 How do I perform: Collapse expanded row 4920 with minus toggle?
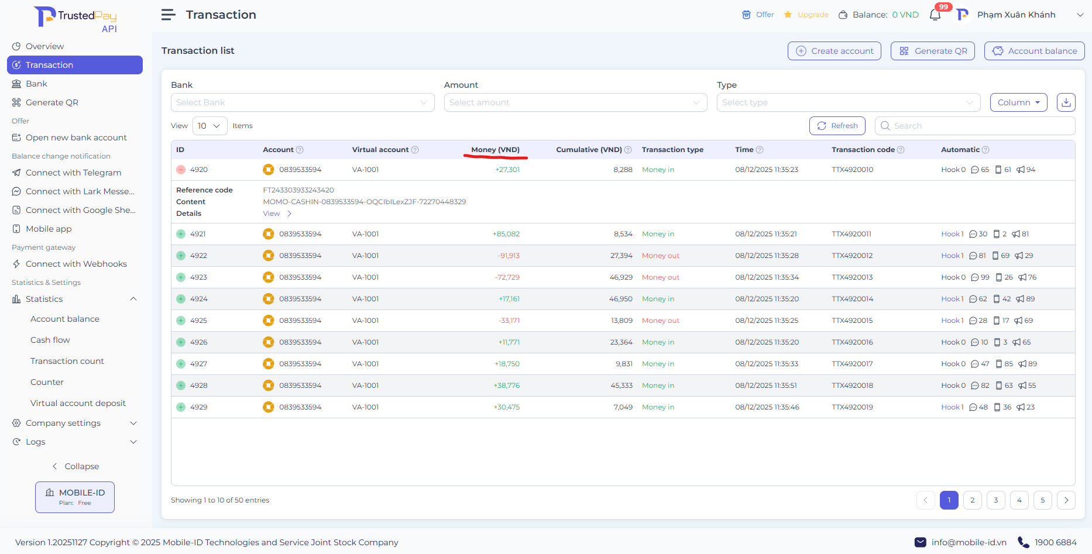point(181,170)
